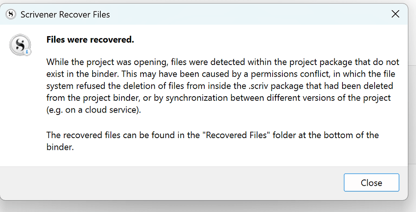Click the sentence starting "The recovered files can be found"

(212, 135)
